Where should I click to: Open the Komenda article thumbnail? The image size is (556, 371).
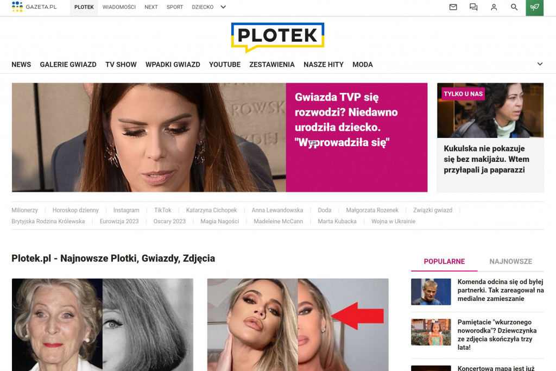[431, 292]
